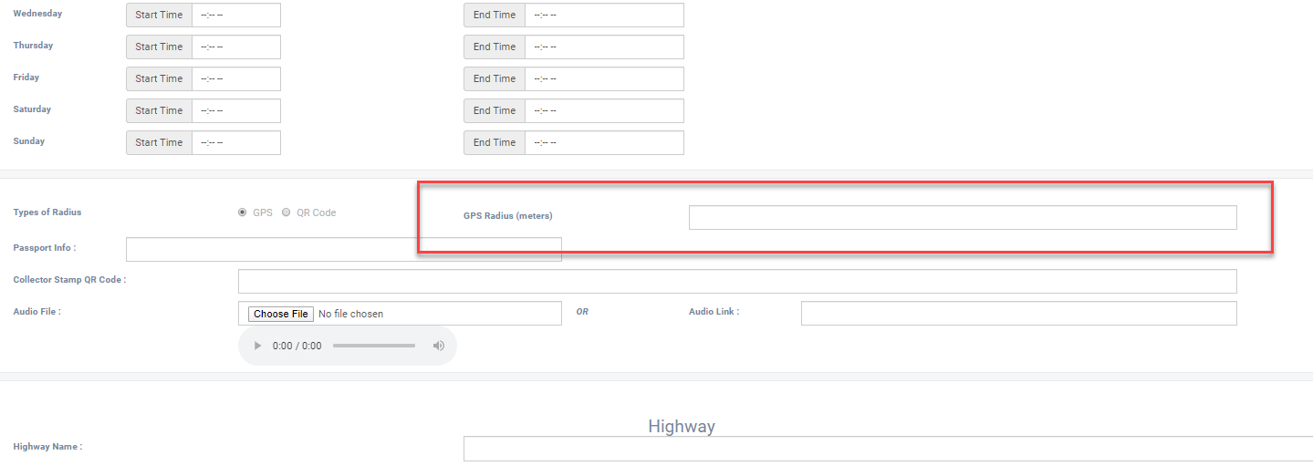Click Choose File for audio upload

coord(280,314)
